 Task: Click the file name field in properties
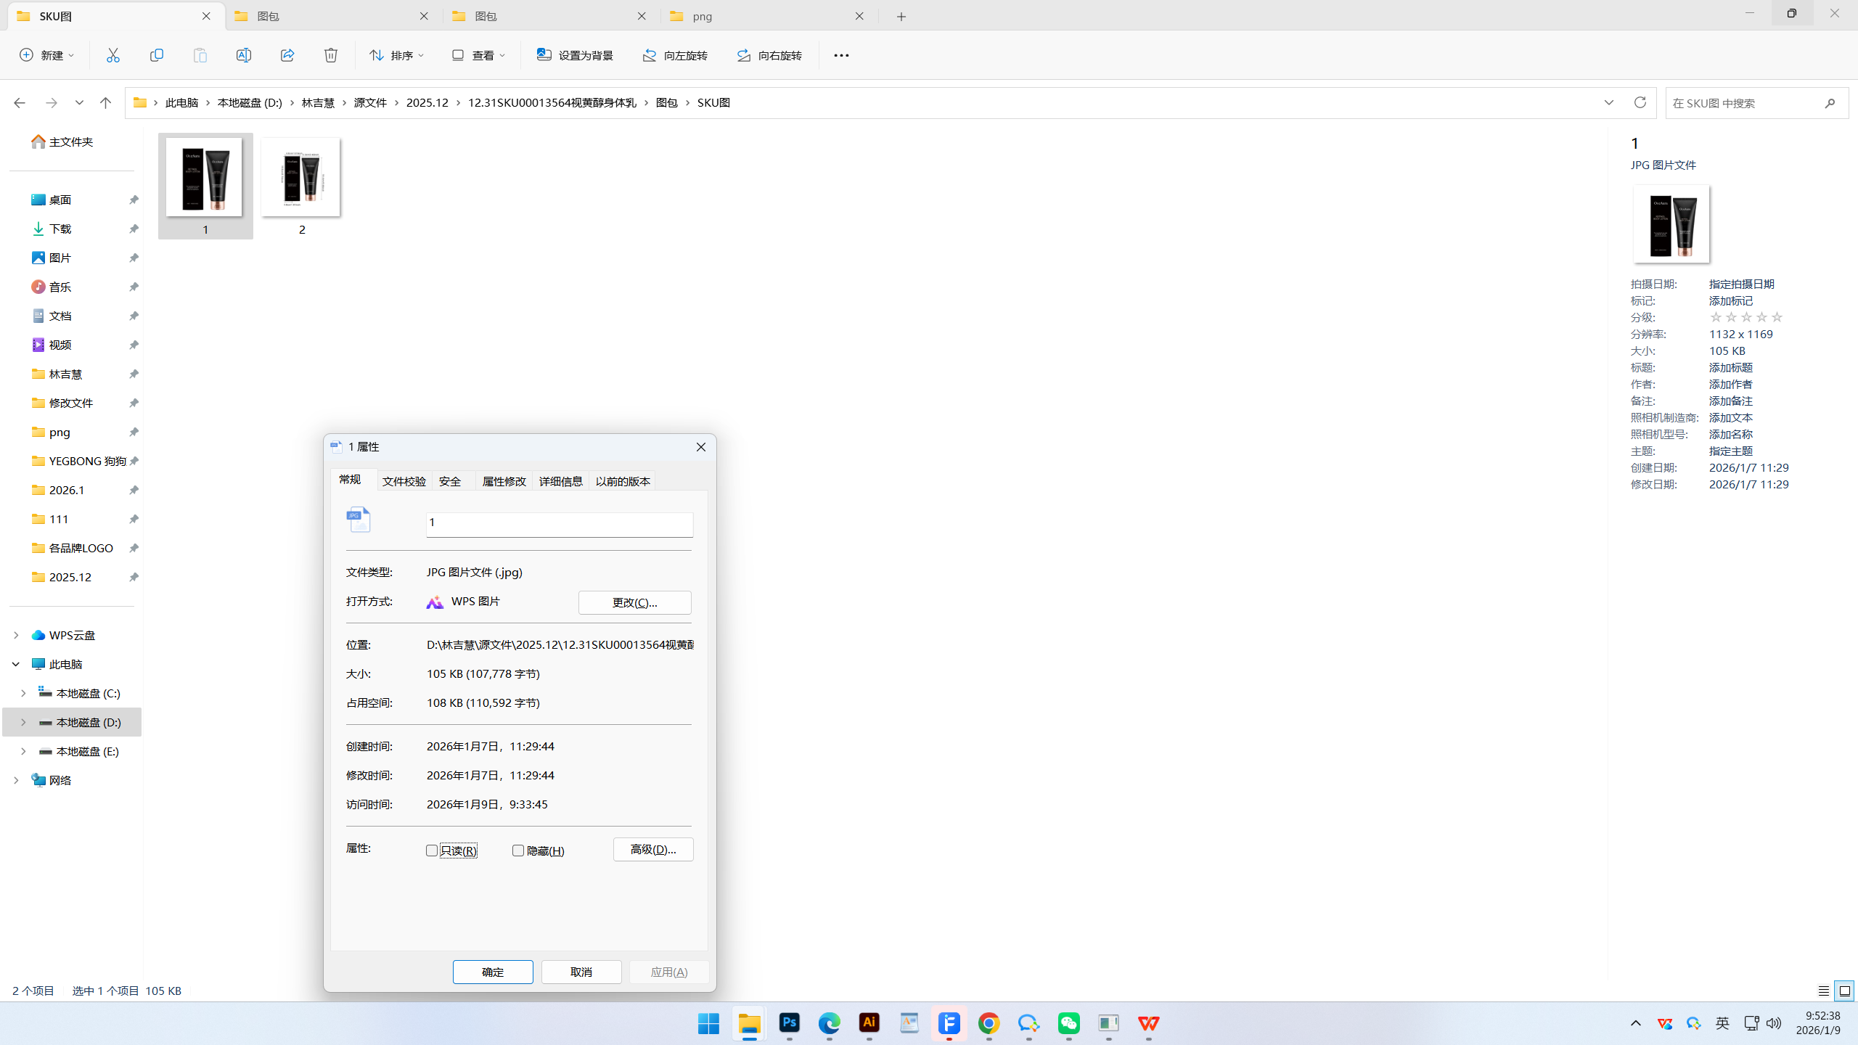tap(560, 524)
